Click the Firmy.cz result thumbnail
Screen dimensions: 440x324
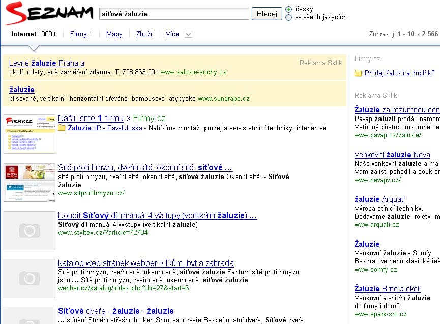[30, 134]
